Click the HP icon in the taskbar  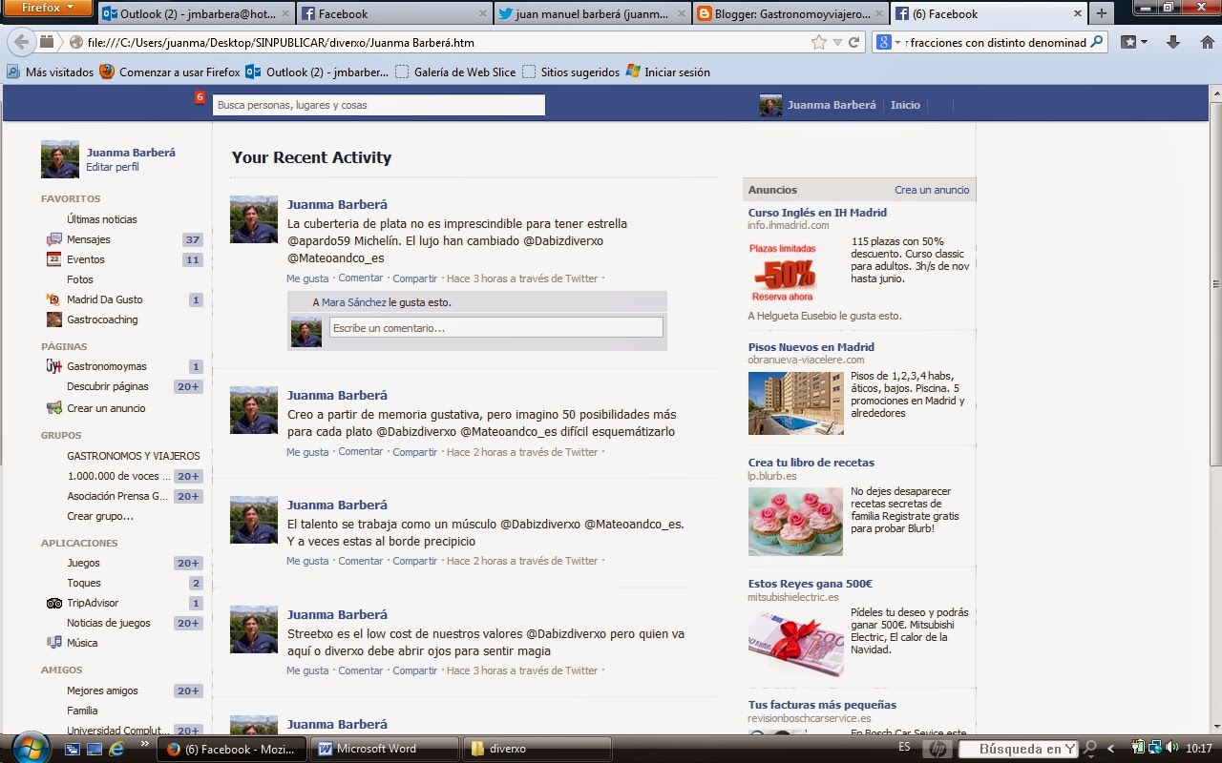click(937, 749)
